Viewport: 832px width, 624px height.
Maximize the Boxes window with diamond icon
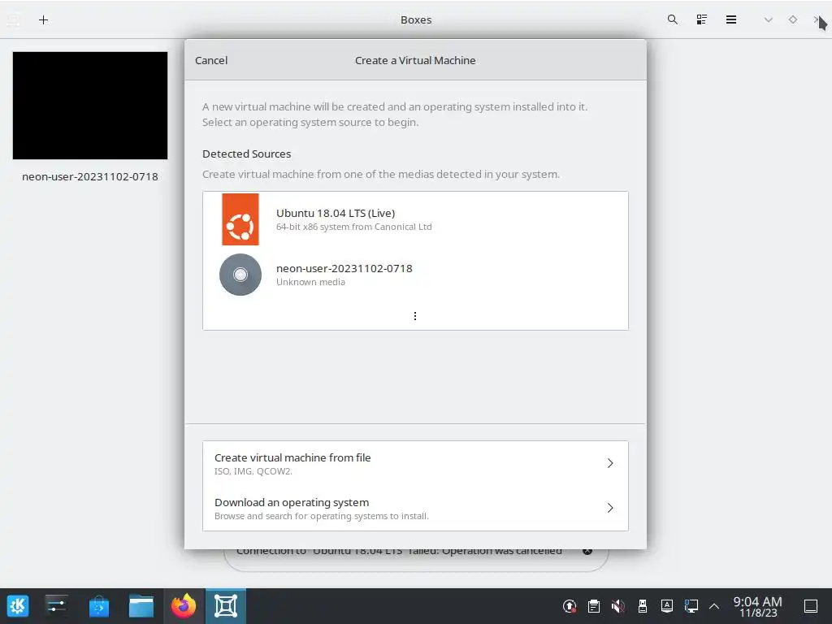pyautogui.click(x=793, y=19)
